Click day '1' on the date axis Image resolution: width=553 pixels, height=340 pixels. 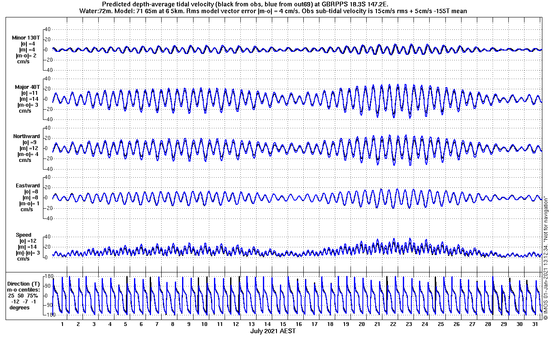tap(63, 324)
